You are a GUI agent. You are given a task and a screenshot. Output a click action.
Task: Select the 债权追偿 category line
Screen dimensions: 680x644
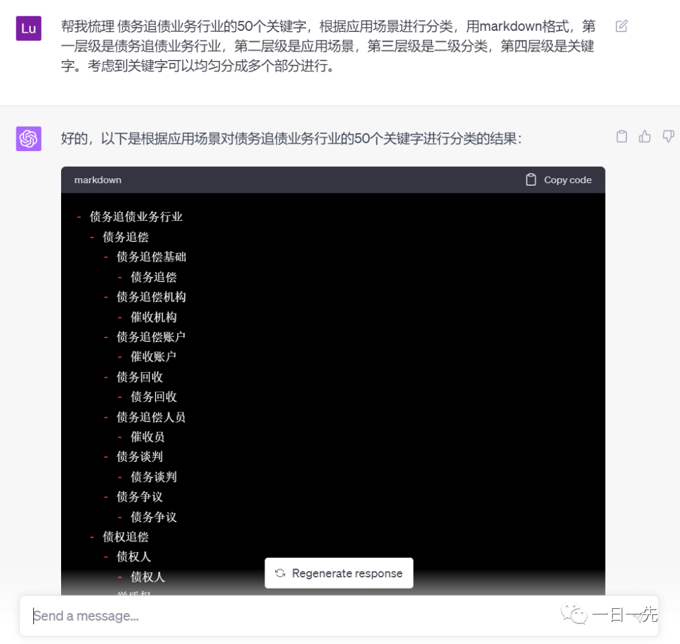125,537
